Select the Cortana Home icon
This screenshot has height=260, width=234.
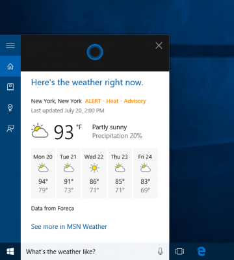[10, 66]
